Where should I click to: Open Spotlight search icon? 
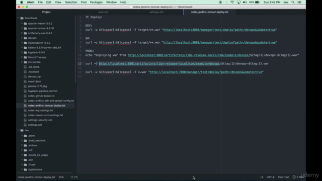tap(293, 2)
